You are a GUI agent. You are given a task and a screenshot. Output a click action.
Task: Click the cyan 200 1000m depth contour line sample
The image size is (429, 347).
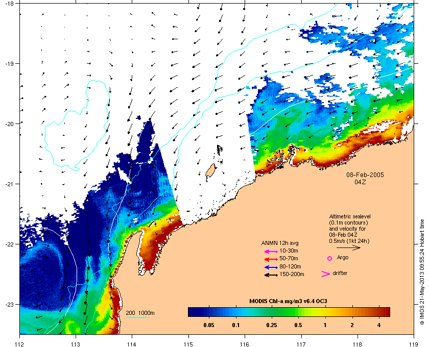[x=137, y=317]
